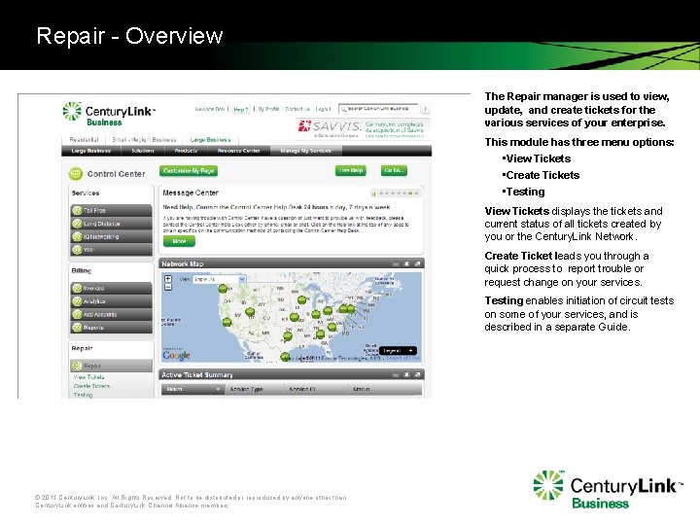This screenshot has width=700, height=525.
Task: Click the Analytics billing icon
Action: click(77, 301)
